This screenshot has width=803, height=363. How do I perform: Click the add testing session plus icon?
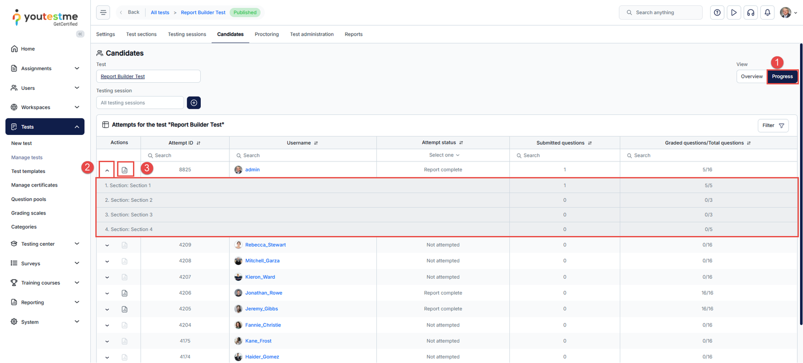coord(194,103)
